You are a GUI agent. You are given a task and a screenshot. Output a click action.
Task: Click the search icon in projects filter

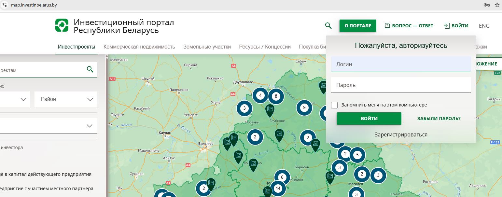pyautogui.click(x=90, y=69)
